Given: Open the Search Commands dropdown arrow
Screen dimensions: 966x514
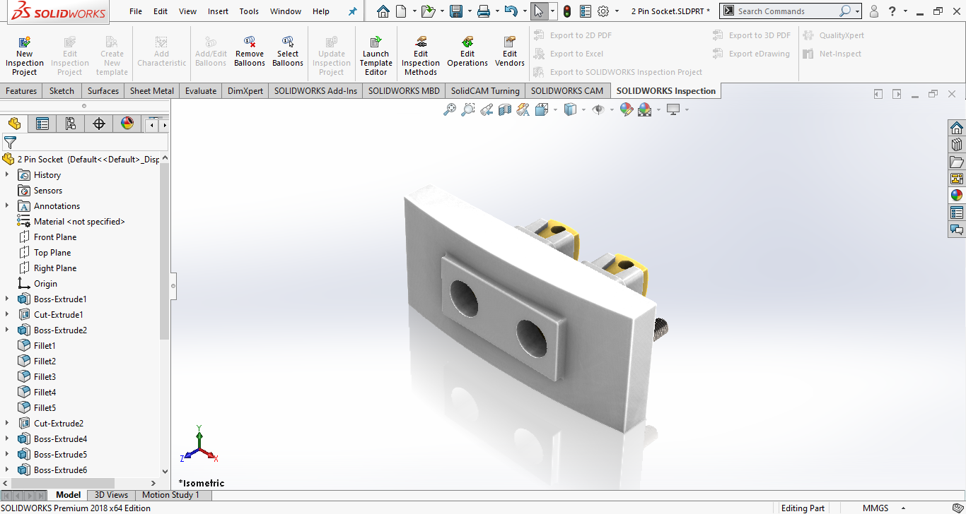Looking at the screenshot, I should (857, 11).
